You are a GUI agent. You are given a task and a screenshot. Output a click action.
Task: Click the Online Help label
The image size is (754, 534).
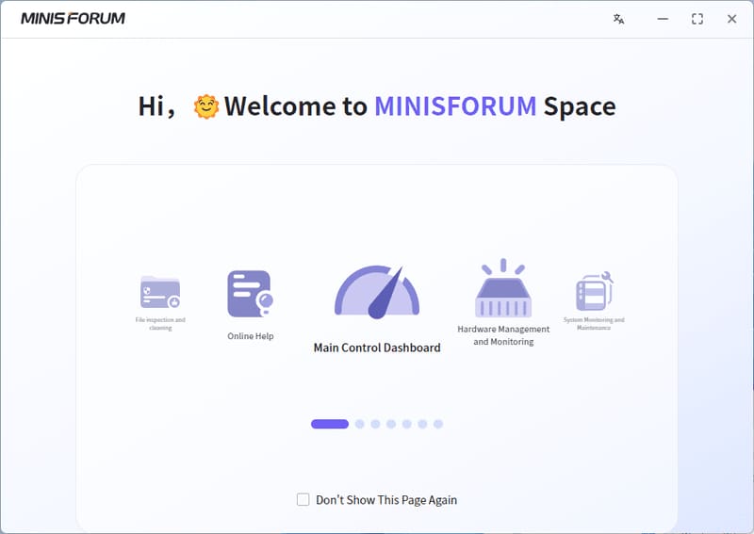(251, 336)
